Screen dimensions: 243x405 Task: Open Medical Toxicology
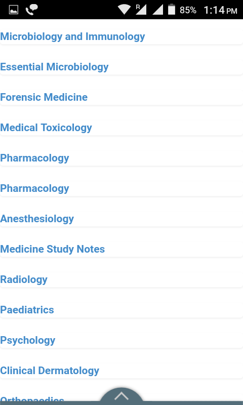pyautogui.click(x=46, y=128)
